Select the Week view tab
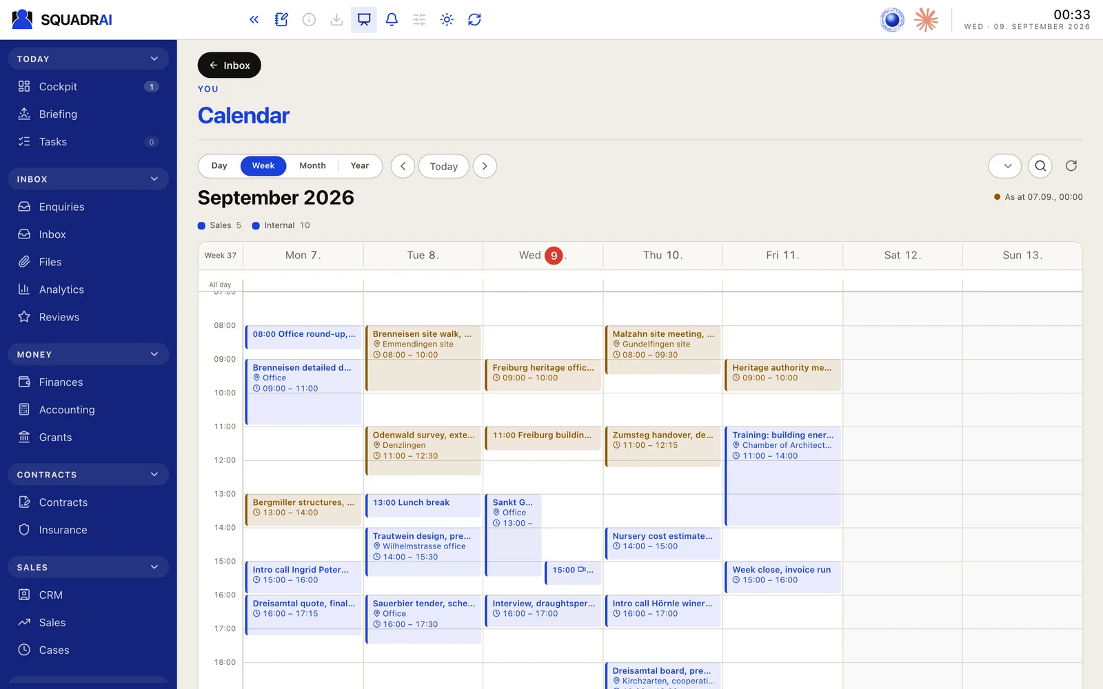The height and width of the screenshot is (689, 1103). tap(263, 166)
